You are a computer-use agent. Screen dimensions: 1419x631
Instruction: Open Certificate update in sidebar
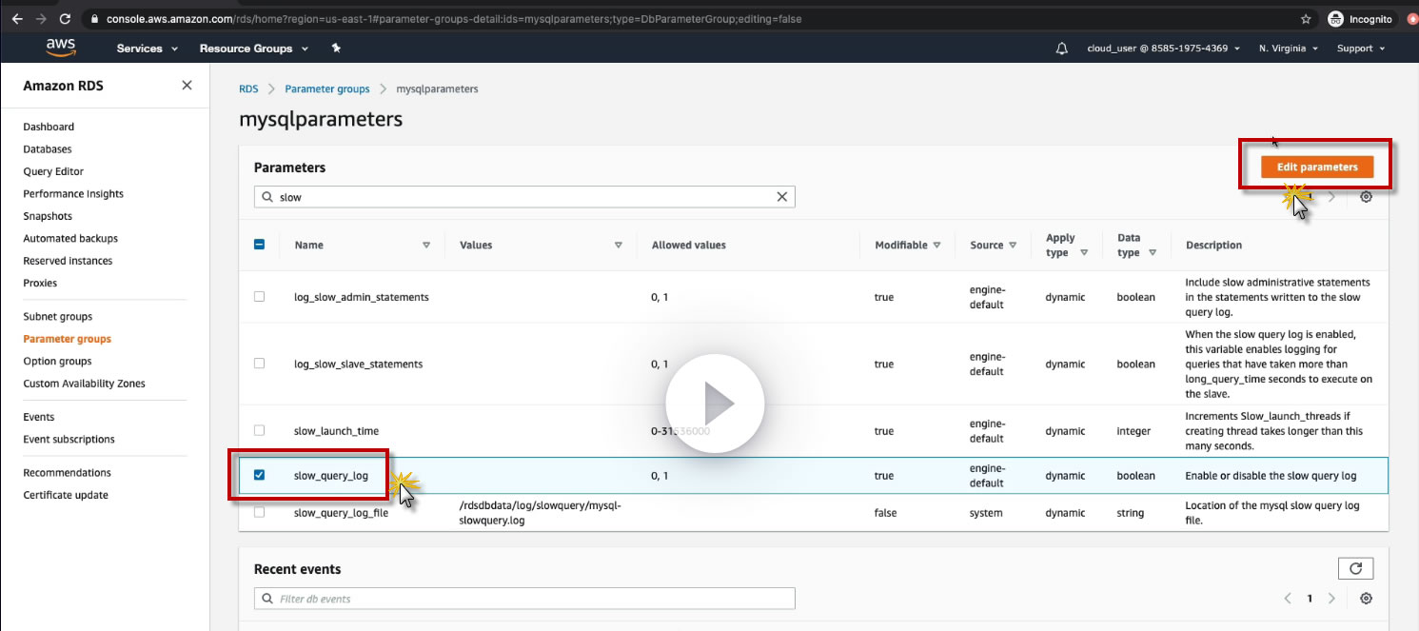[66, 495]
